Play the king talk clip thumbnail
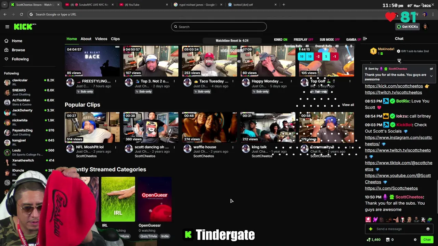The image size is (438, 246). point(268,127)
